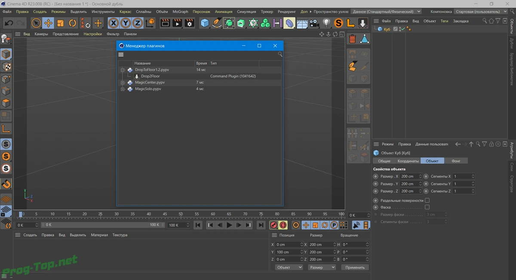Click the red trash can icon
Screen dimensions: 516x280
353,39
